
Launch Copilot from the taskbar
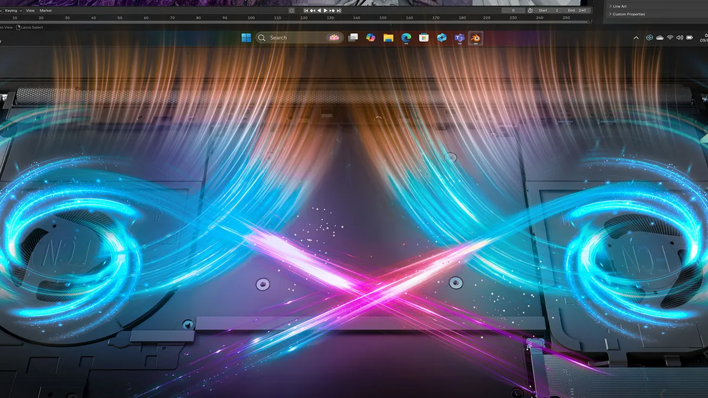click(x=371, y=38)
